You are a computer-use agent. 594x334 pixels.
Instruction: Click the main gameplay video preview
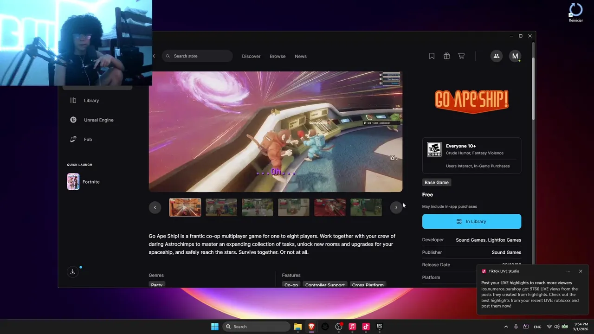point(276,132)
